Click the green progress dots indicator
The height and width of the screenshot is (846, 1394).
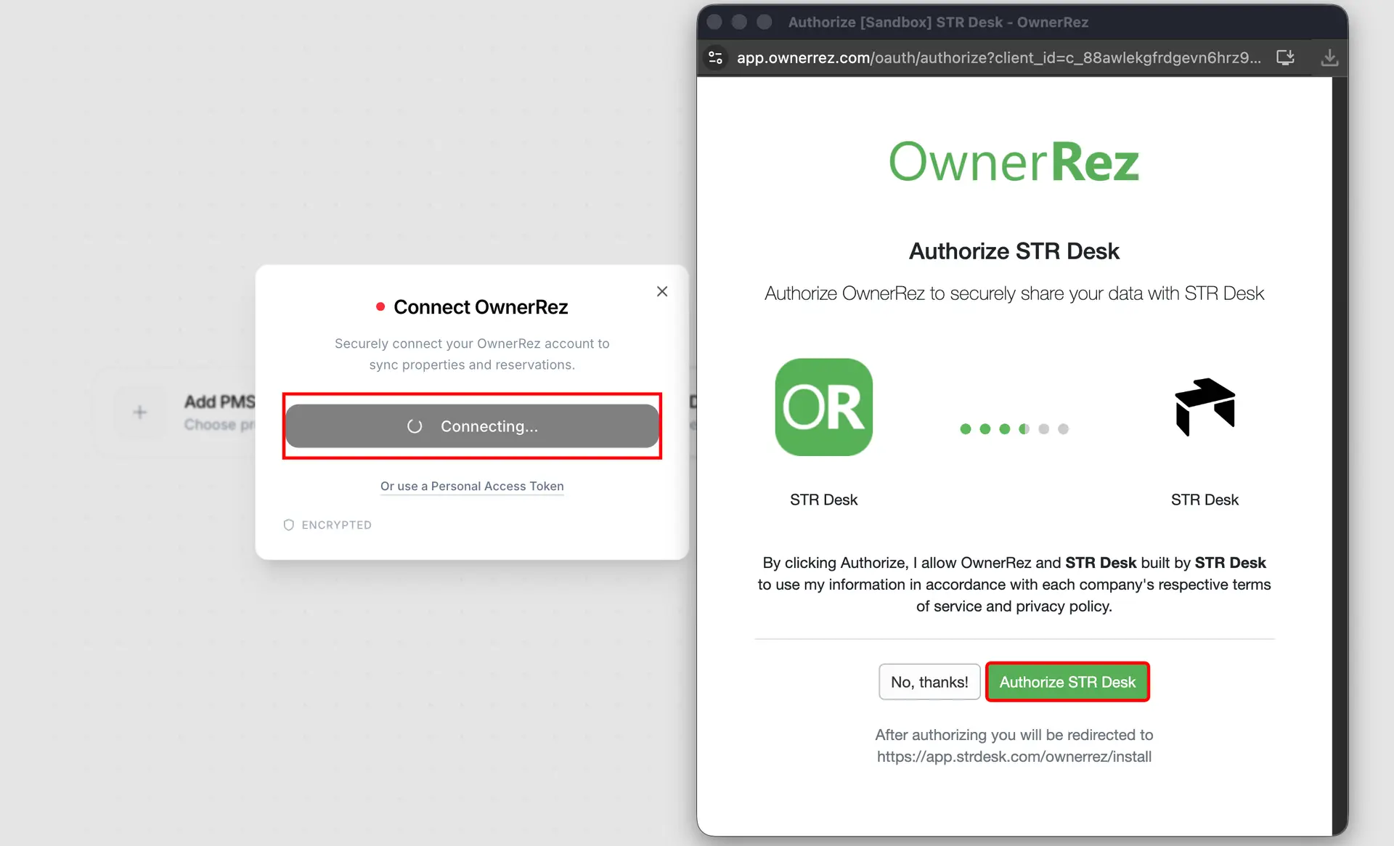[1014, 428]
